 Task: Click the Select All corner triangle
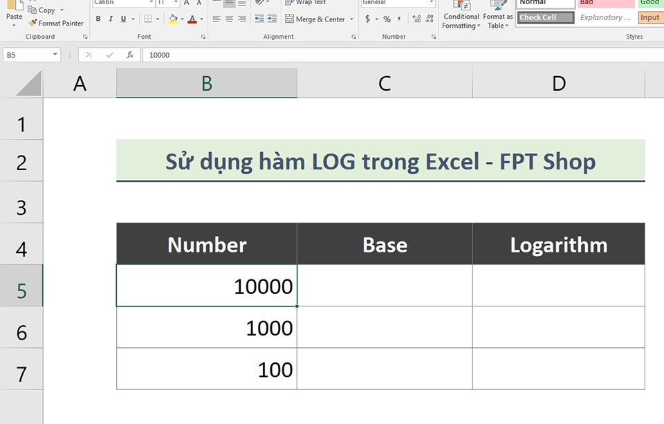pyautogui.click(x=29, y=83)
